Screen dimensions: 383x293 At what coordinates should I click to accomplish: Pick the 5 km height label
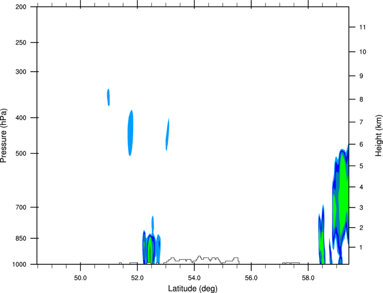tap(361, 166)
